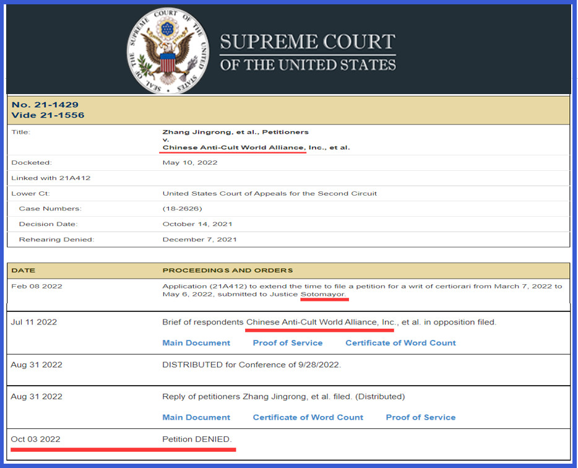The image size is (578, 468).
Task: Click the 'Supreme Court of the United States' heading
Action: tap(308, 52)
